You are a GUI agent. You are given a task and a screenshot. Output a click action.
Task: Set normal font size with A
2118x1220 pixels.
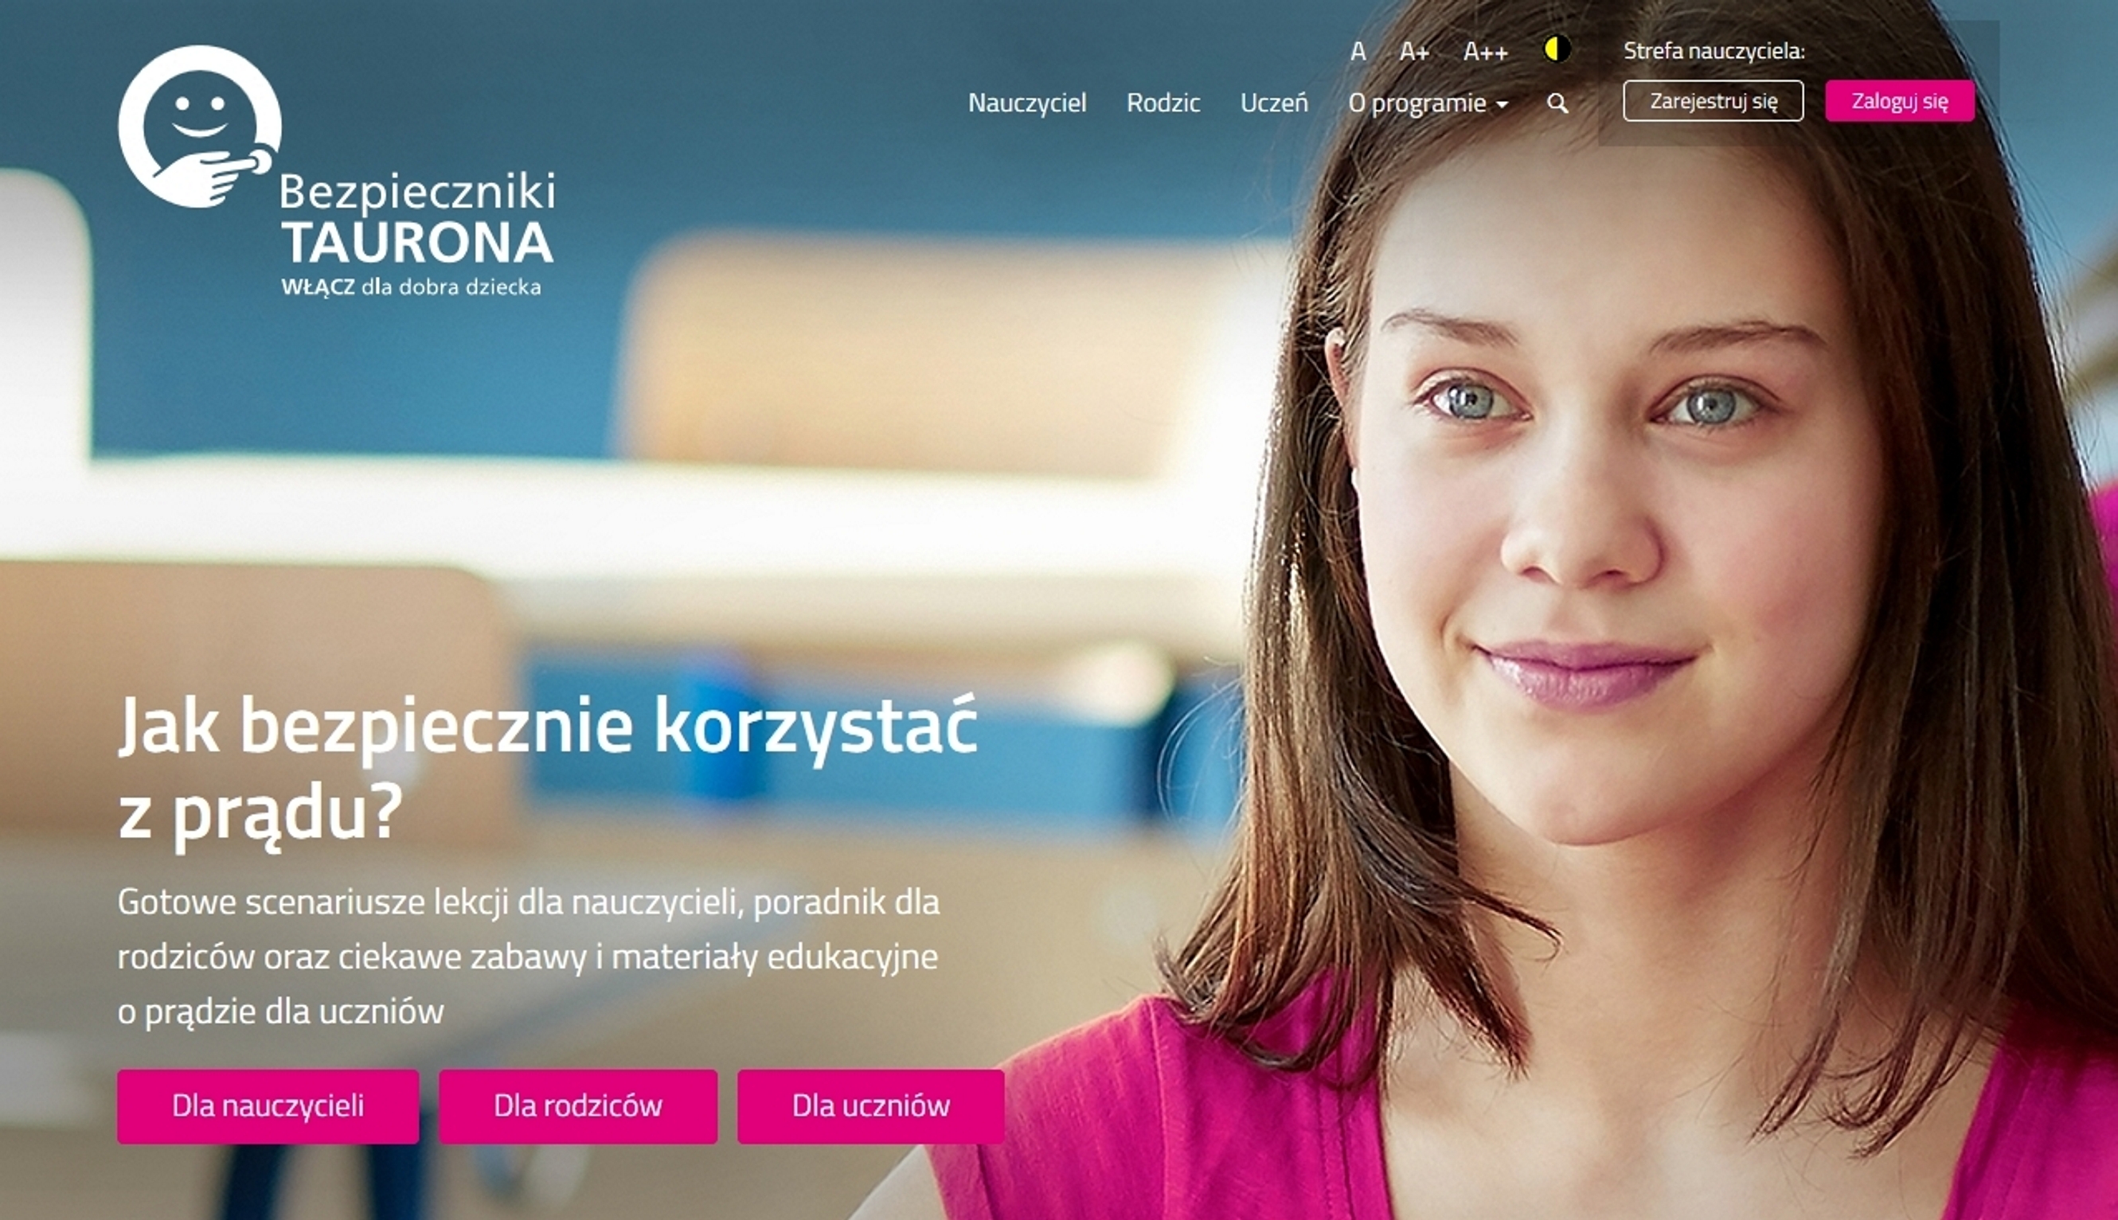[1358, 51]
